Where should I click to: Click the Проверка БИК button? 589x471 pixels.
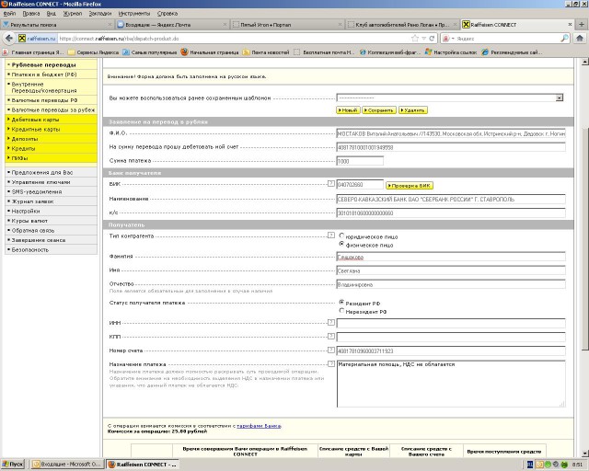(410, 186)
